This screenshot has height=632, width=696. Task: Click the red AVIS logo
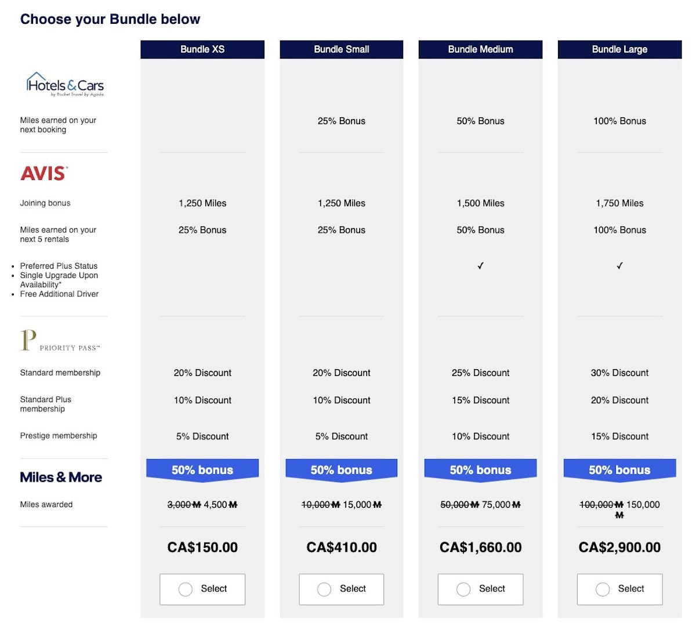[44, 173]
